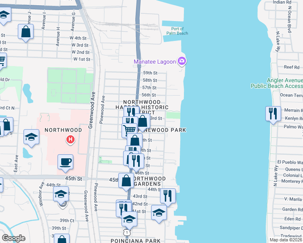303x243 pixels.
Task: Click the shopping bag marker below 39th St
Action: coord(62,239)
